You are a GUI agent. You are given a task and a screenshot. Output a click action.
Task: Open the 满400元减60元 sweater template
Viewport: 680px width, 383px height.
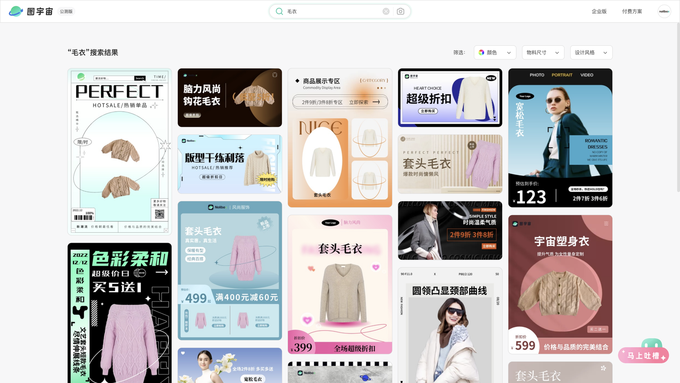click(x=230, y=270)
